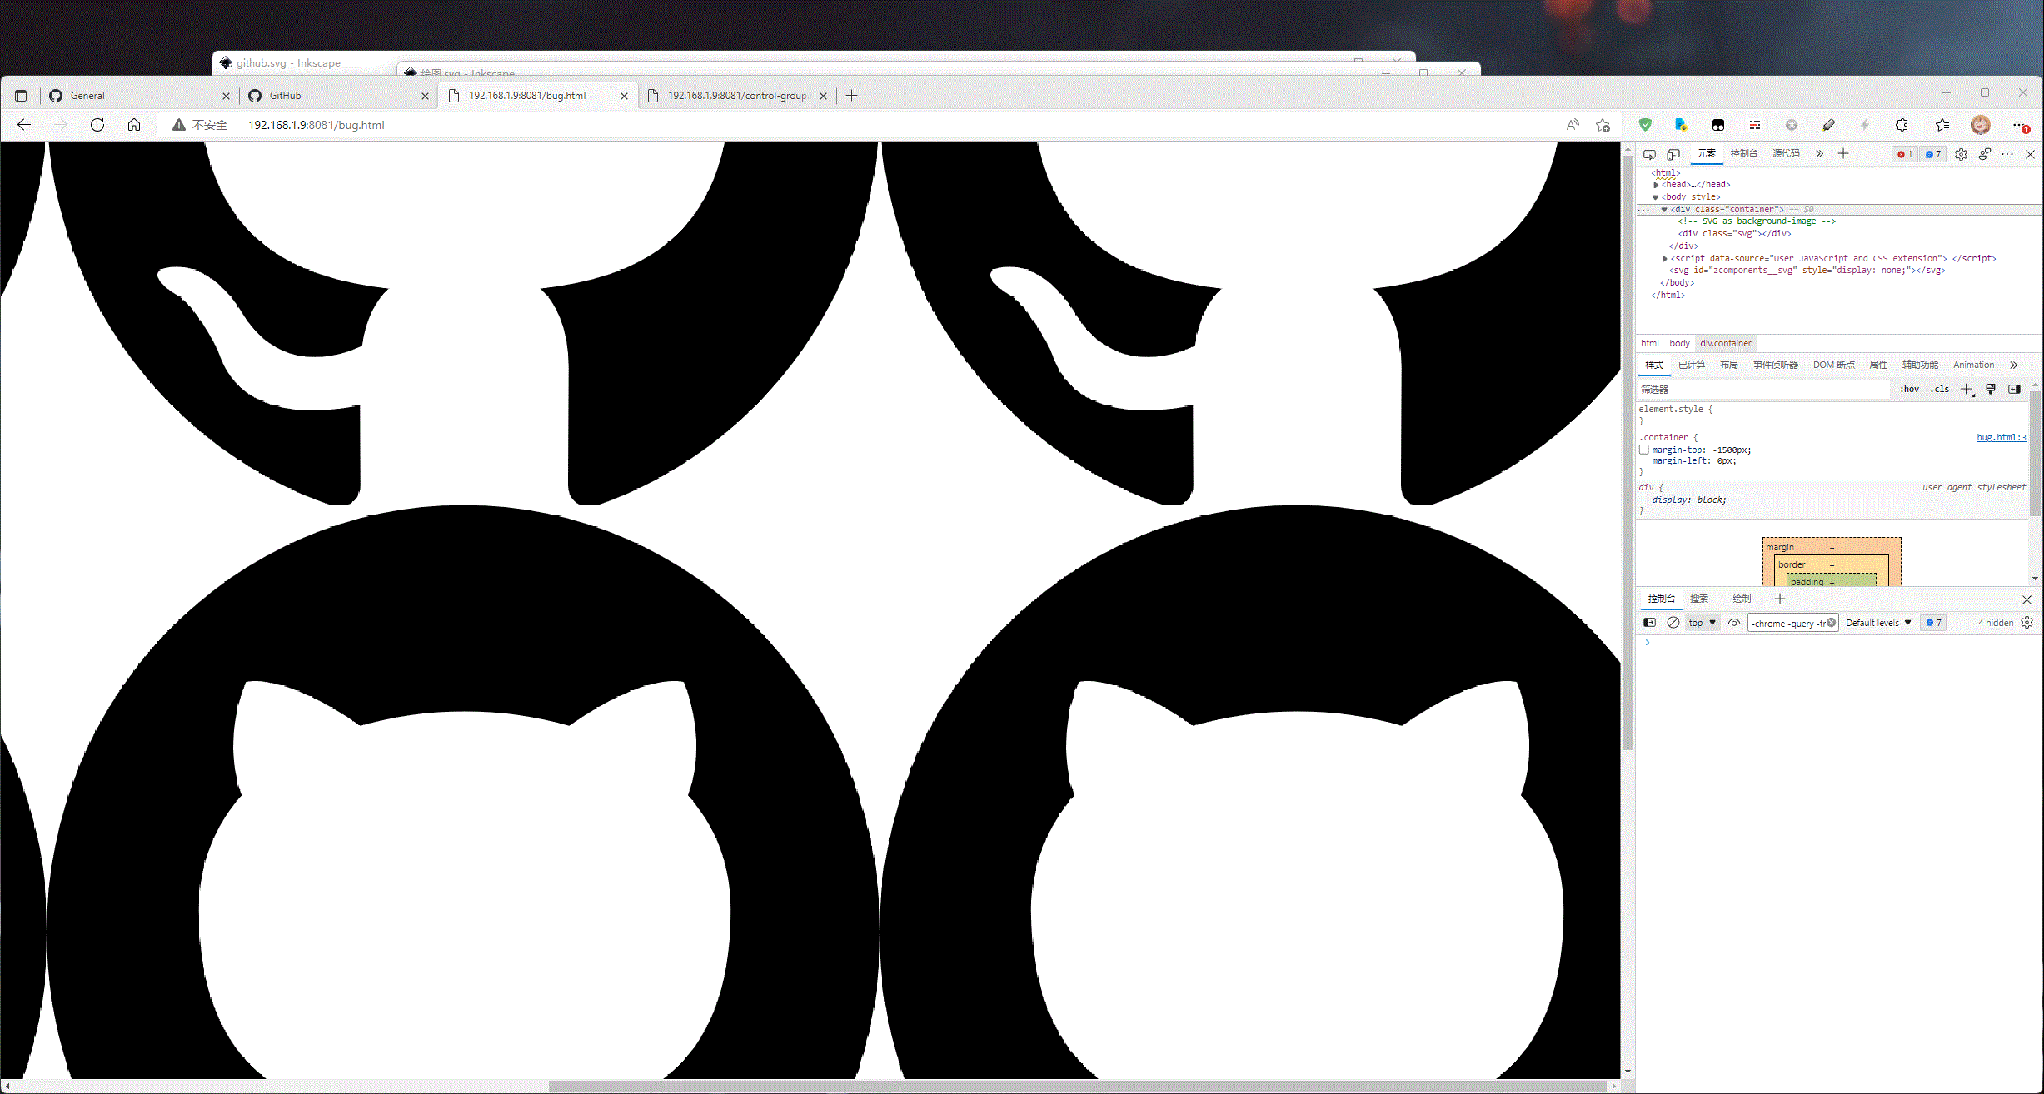Switch to the 源代码 DevTools tab
This screenshot has height=1094, width=2044.
tap(1785, 153)
